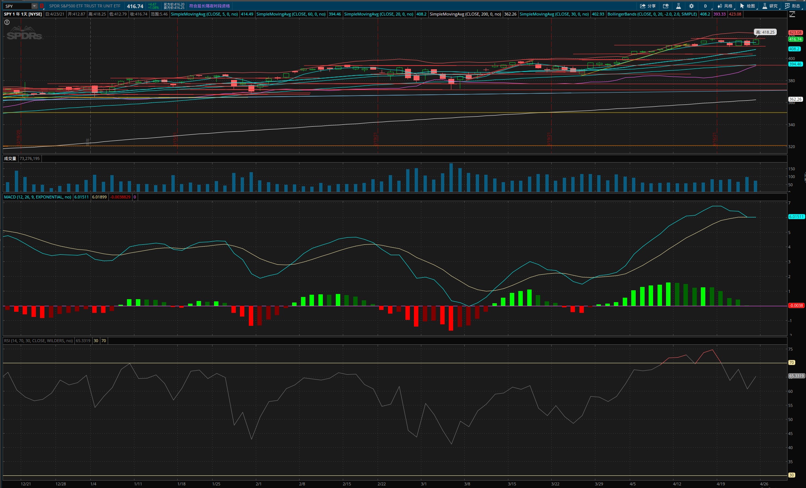Click the exclamation info icon on chart

(7, 22)
